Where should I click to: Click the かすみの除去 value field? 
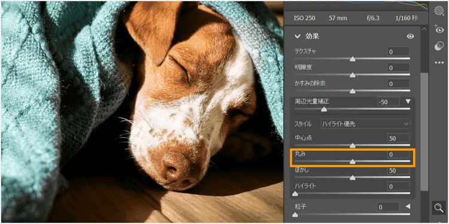(398, 84)
